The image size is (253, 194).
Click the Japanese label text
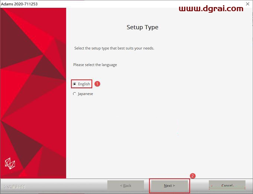click(x=86, y=94)
